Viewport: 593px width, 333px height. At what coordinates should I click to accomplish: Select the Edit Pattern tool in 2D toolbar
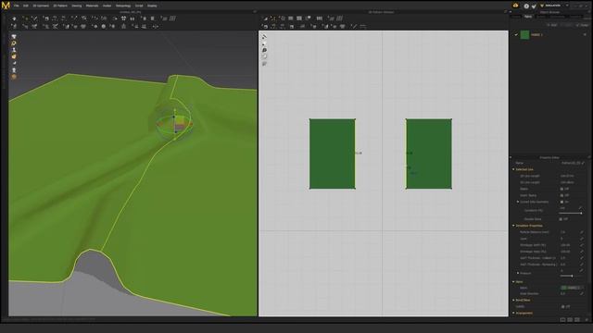pos(273,18)
